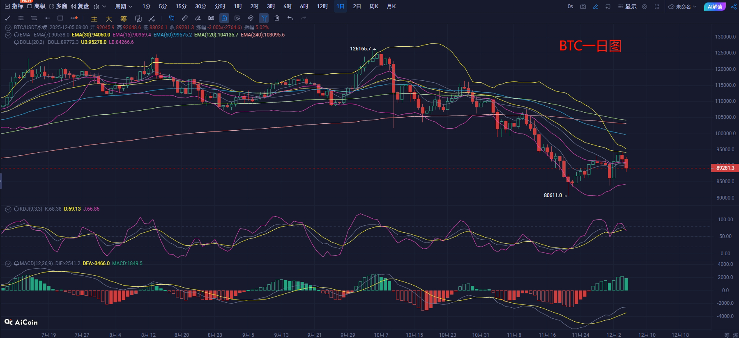Select the trend line drawing tool
Viewport: 739px width, 338px height.
(x=8, y=18)
